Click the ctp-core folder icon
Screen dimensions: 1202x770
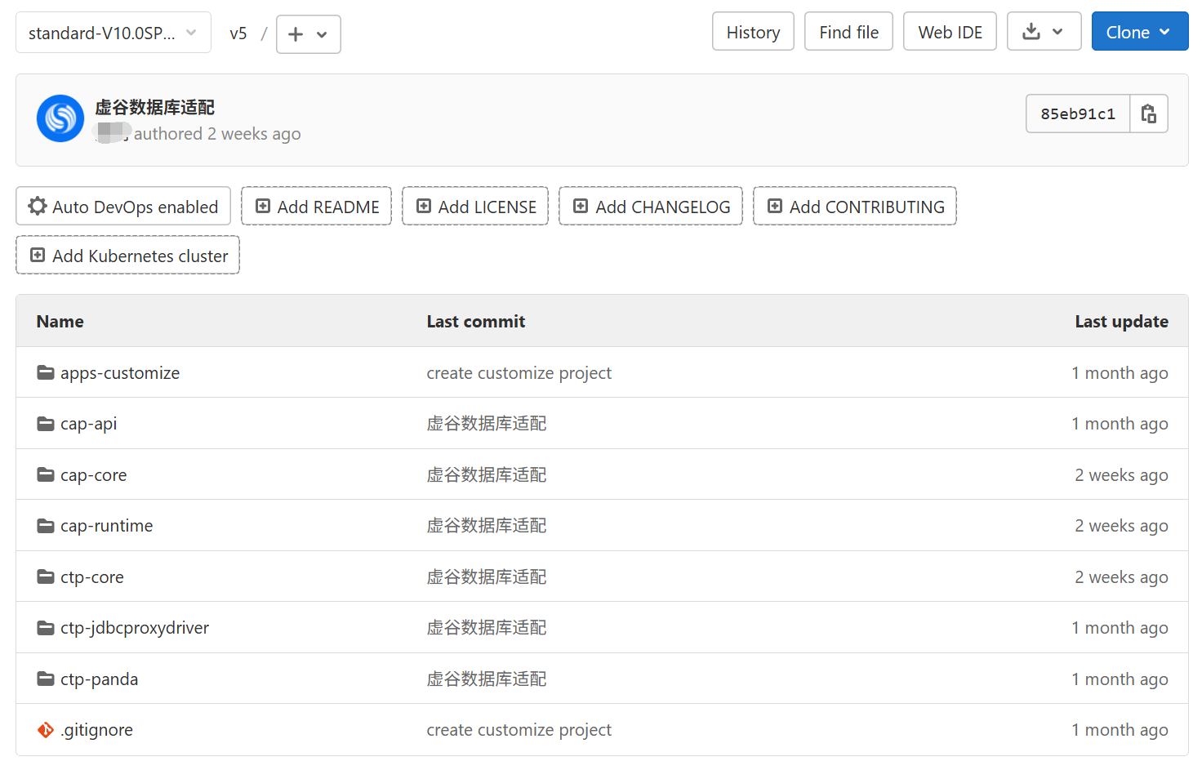pyautogui.click(x=46, y=577)
